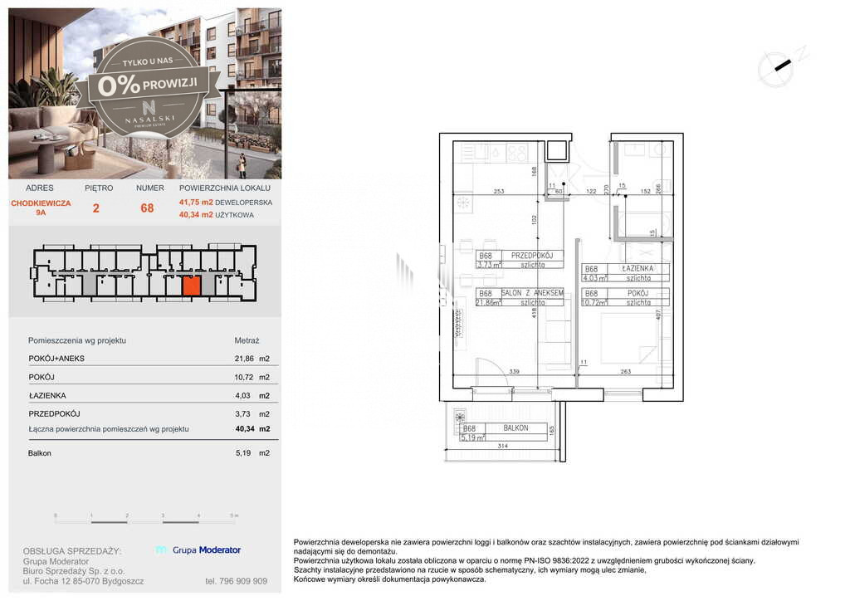The image size is (850, 601).
Task: Click the apartment number 68
Action: 148,208
